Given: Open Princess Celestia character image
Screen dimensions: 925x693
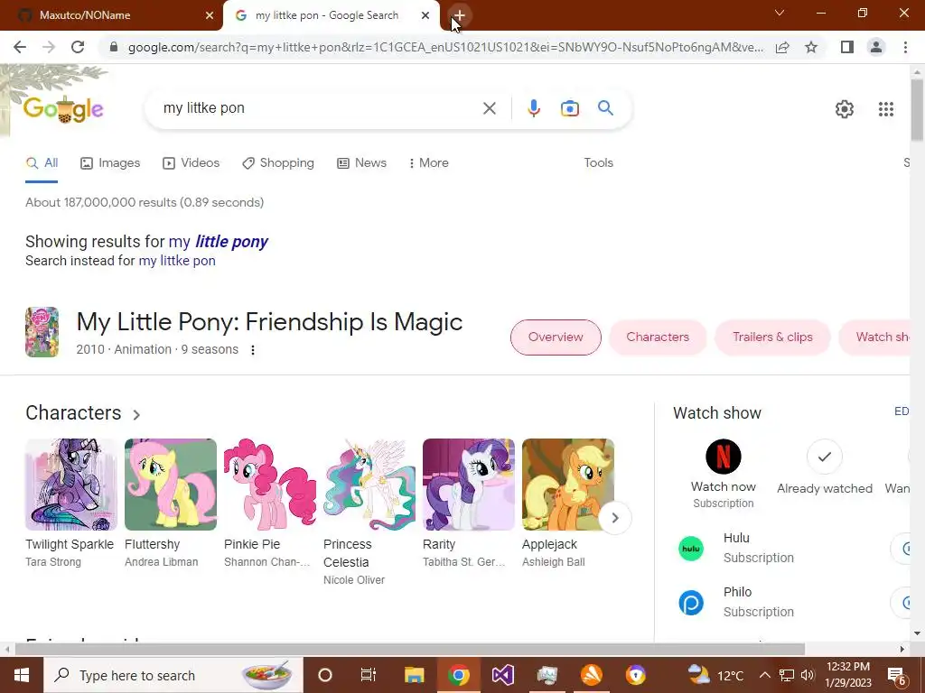Looking at the screenshot, I should coord(369,485).
